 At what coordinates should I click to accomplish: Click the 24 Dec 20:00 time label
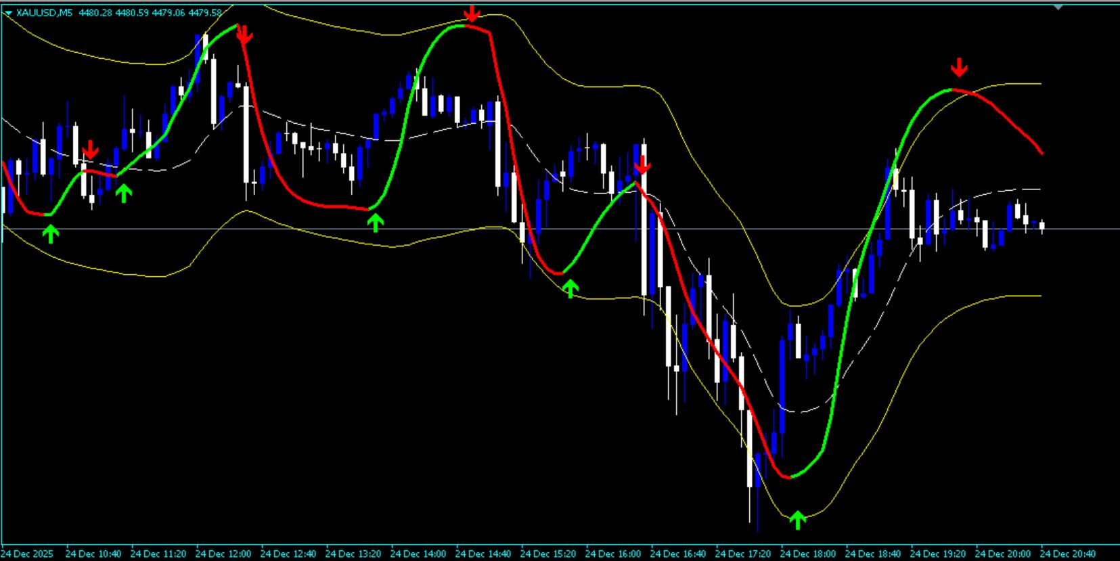(x=1003, y=554)
